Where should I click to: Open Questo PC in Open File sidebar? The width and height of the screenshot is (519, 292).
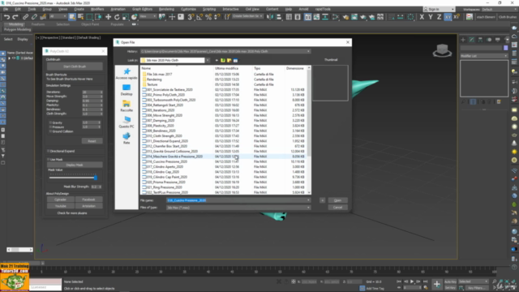tap(127, 122)
